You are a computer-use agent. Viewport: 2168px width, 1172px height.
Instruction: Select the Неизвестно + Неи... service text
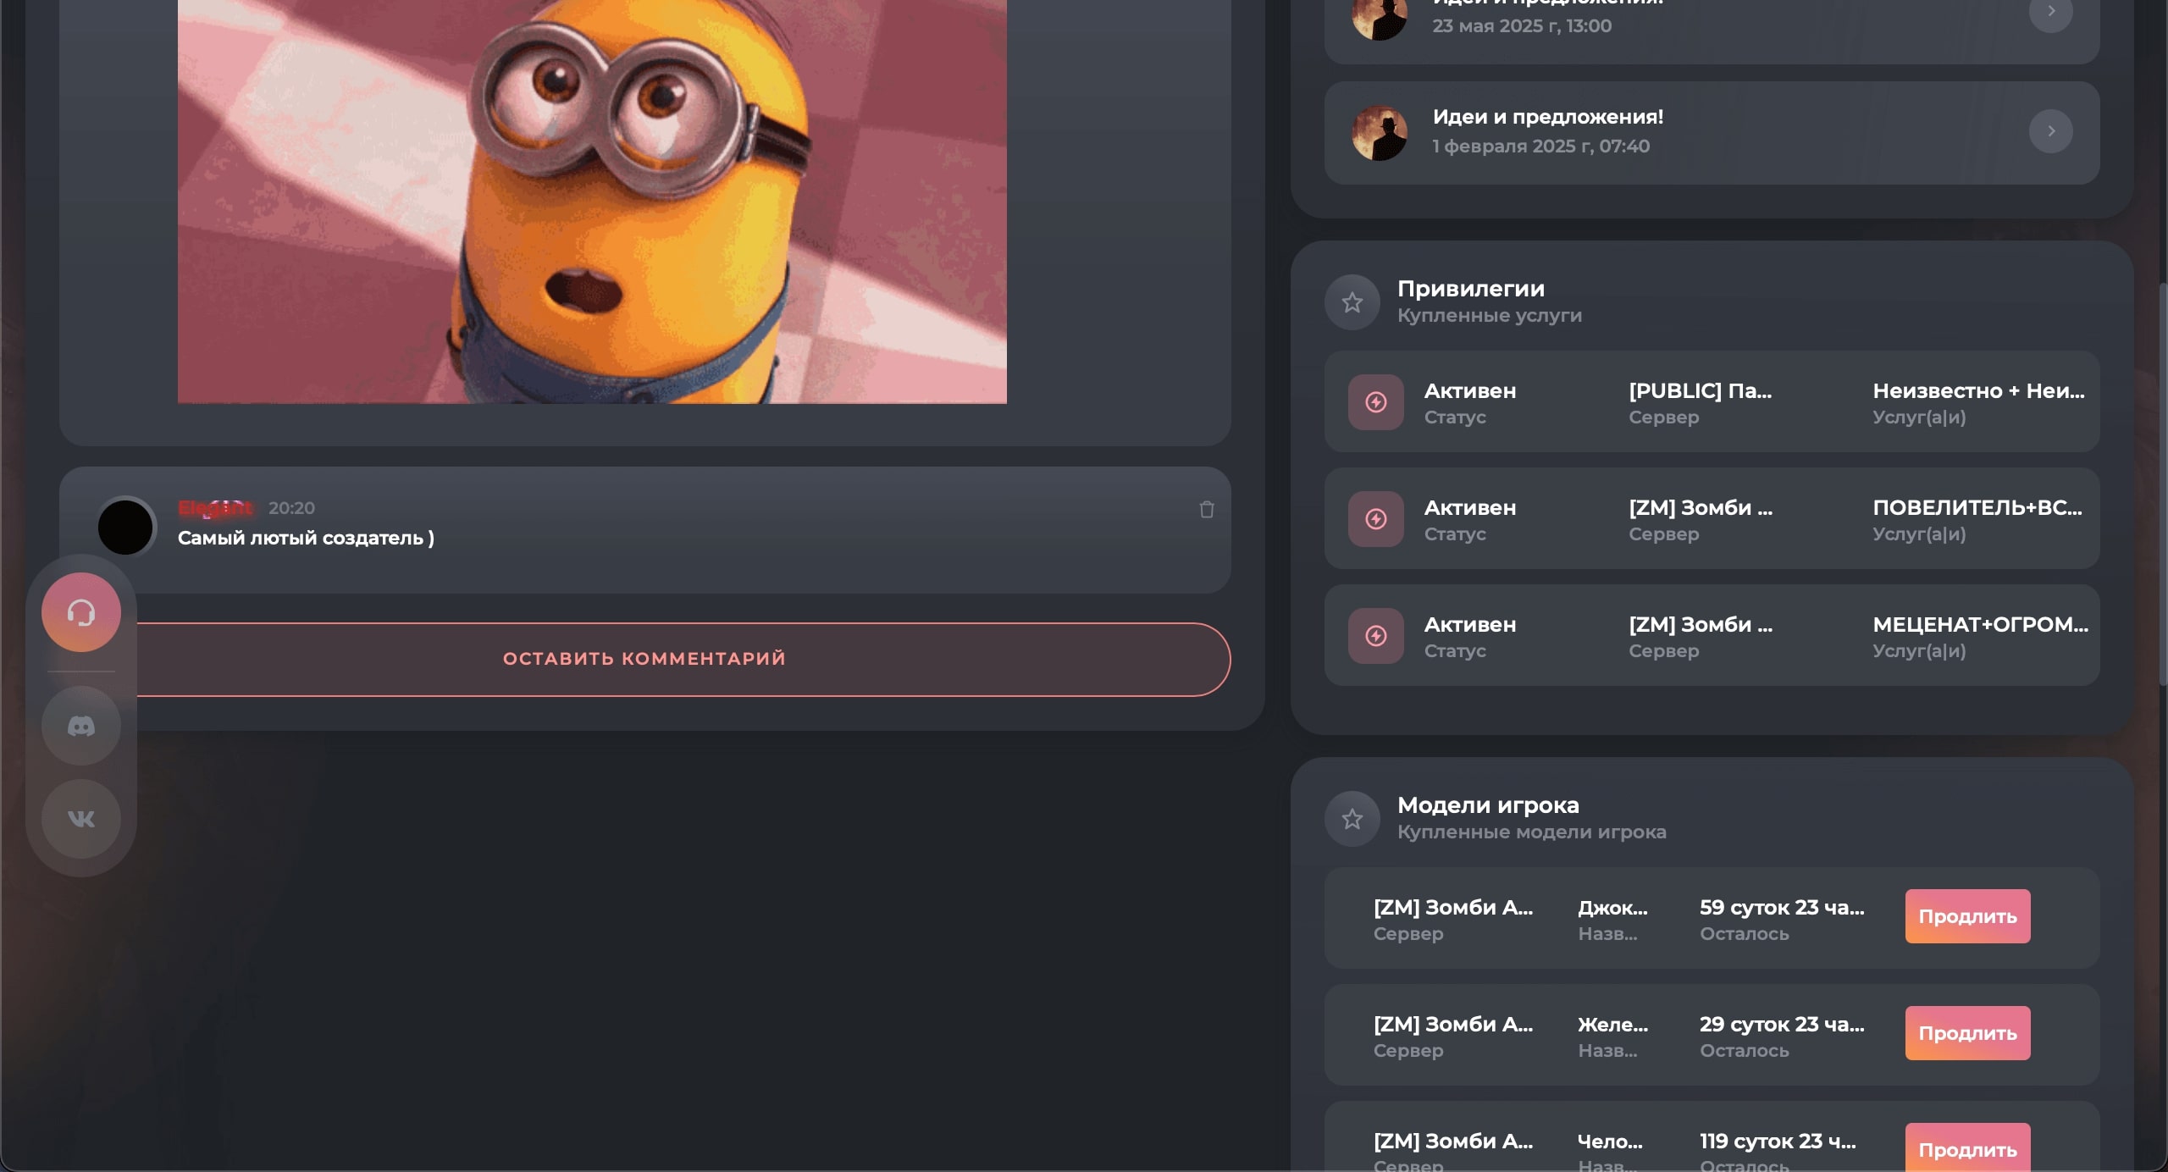[1978, 390]
